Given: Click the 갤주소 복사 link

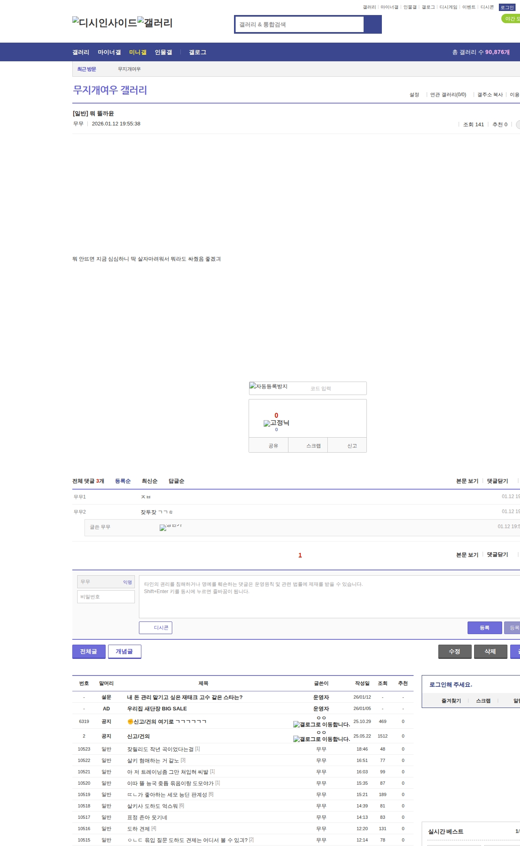Looking at the screenshot, I should tap(490, 95).
